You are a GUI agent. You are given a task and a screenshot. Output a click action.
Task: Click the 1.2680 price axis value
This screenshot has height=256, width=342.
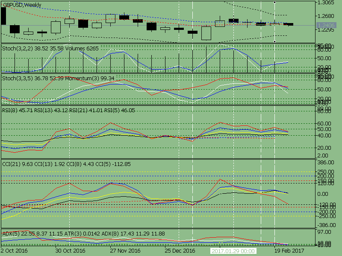[326, 16]
